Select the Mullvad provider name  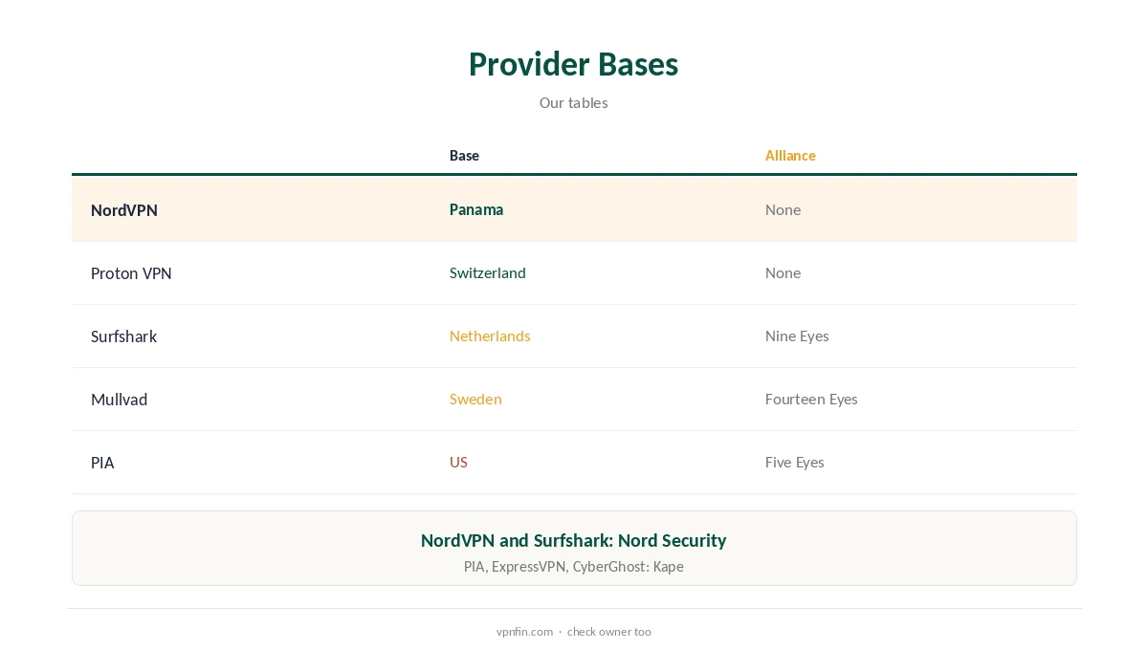point(119,399)
